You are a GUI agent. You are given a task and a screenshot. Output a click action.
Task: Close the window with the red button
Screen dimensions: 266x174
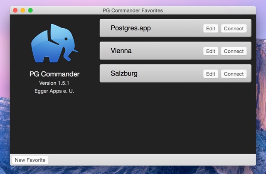pos(15,10)
